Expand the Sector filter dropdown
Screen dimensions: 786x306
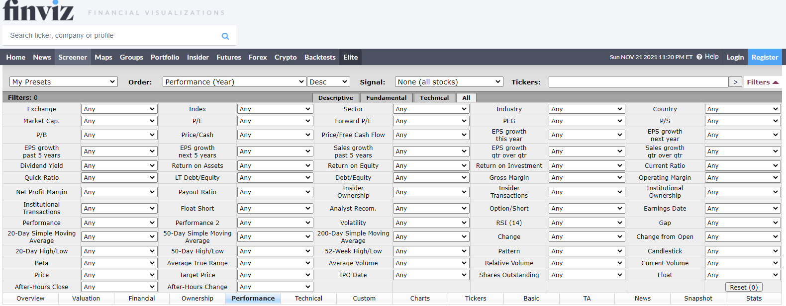tap(431, 109)
